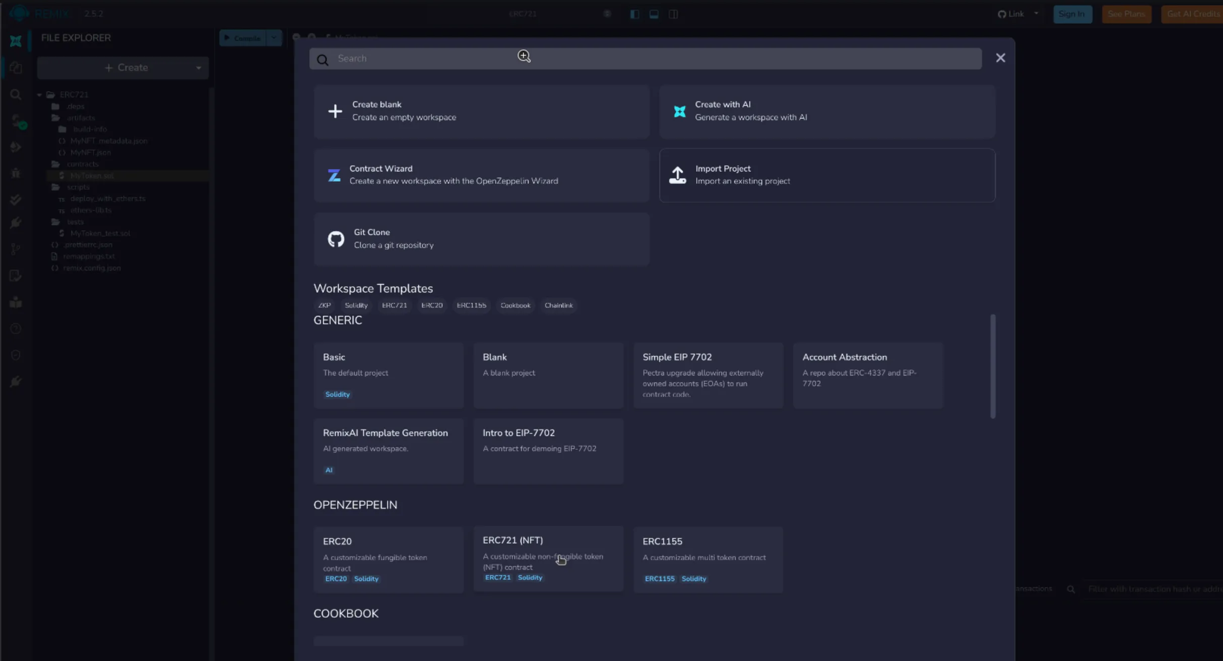Select the OpenZeppelin ERC20 template
This screenshot has width=1223, height=661.
click(389, 560)
